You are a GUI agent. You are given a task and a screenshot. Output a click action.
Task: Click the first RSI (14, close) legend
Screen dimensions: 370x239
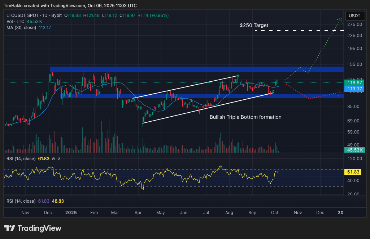21,159
